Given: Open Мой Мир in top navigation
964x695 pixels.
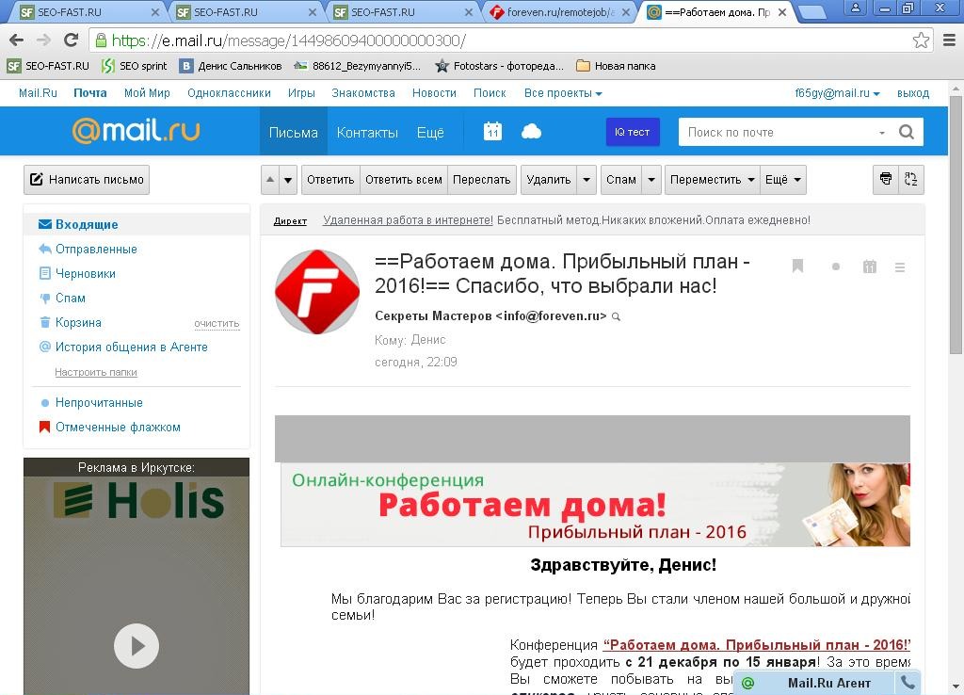Looking at the screenshot, I should pyautogui.click(x=147, y=93).
